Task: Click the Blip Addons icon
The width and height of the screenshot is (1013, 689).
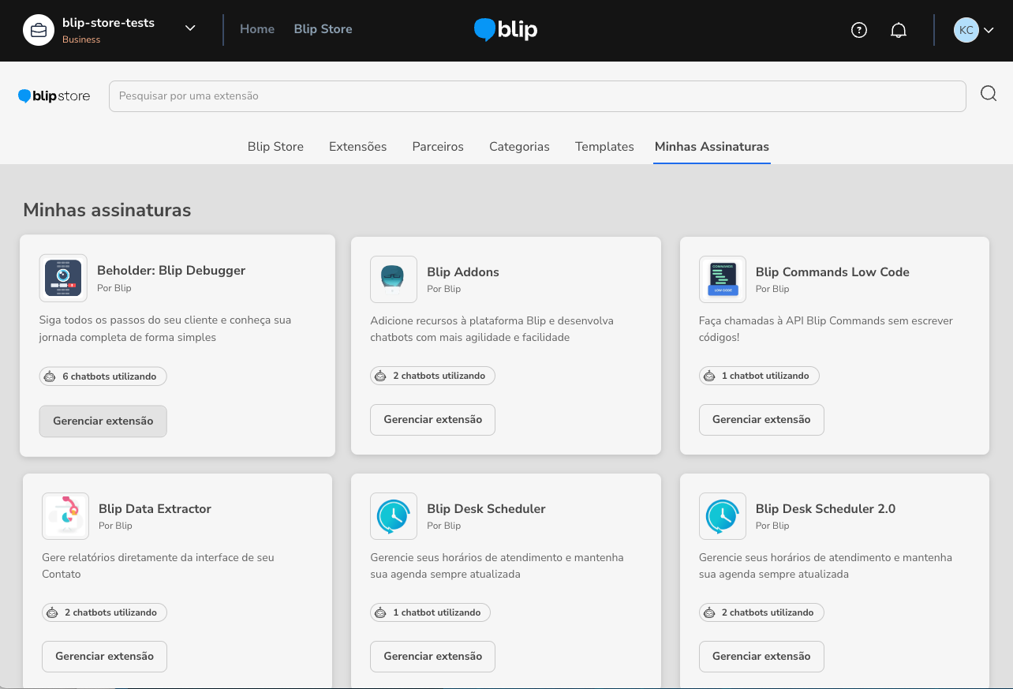Action: click(393, 279)
